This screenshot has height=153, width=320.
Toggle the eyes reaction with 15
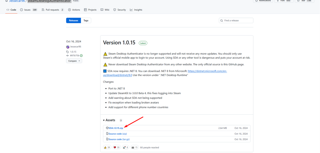[134, 148]
